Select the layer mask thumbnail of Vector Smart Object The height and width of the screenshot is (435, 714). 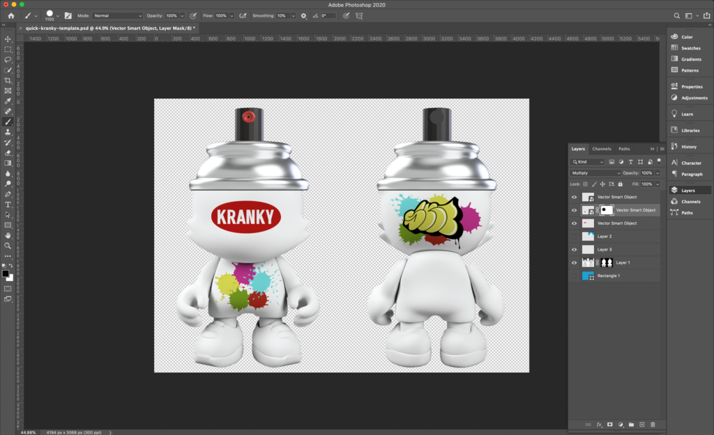click(x=607, y=210)
